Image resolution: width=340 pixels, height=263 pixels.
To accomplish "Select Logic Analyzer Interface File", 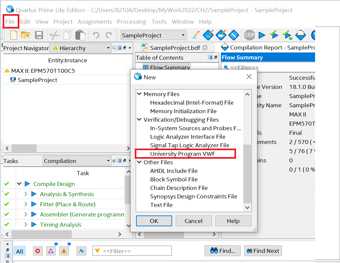I will pyautogui.click(x=188, y=137).
